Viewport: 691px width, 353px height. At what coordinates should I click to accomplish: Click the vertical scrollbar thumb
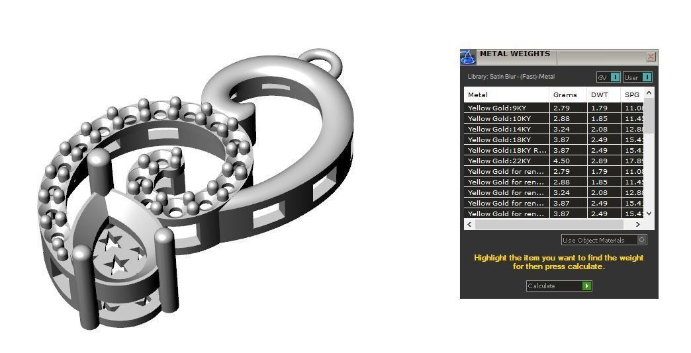pos(649,115)
